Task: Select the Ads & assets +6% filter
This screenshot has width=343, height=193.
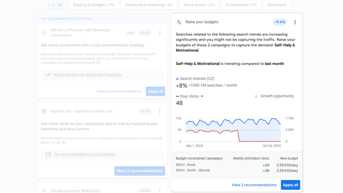Action: pos(199,5)
